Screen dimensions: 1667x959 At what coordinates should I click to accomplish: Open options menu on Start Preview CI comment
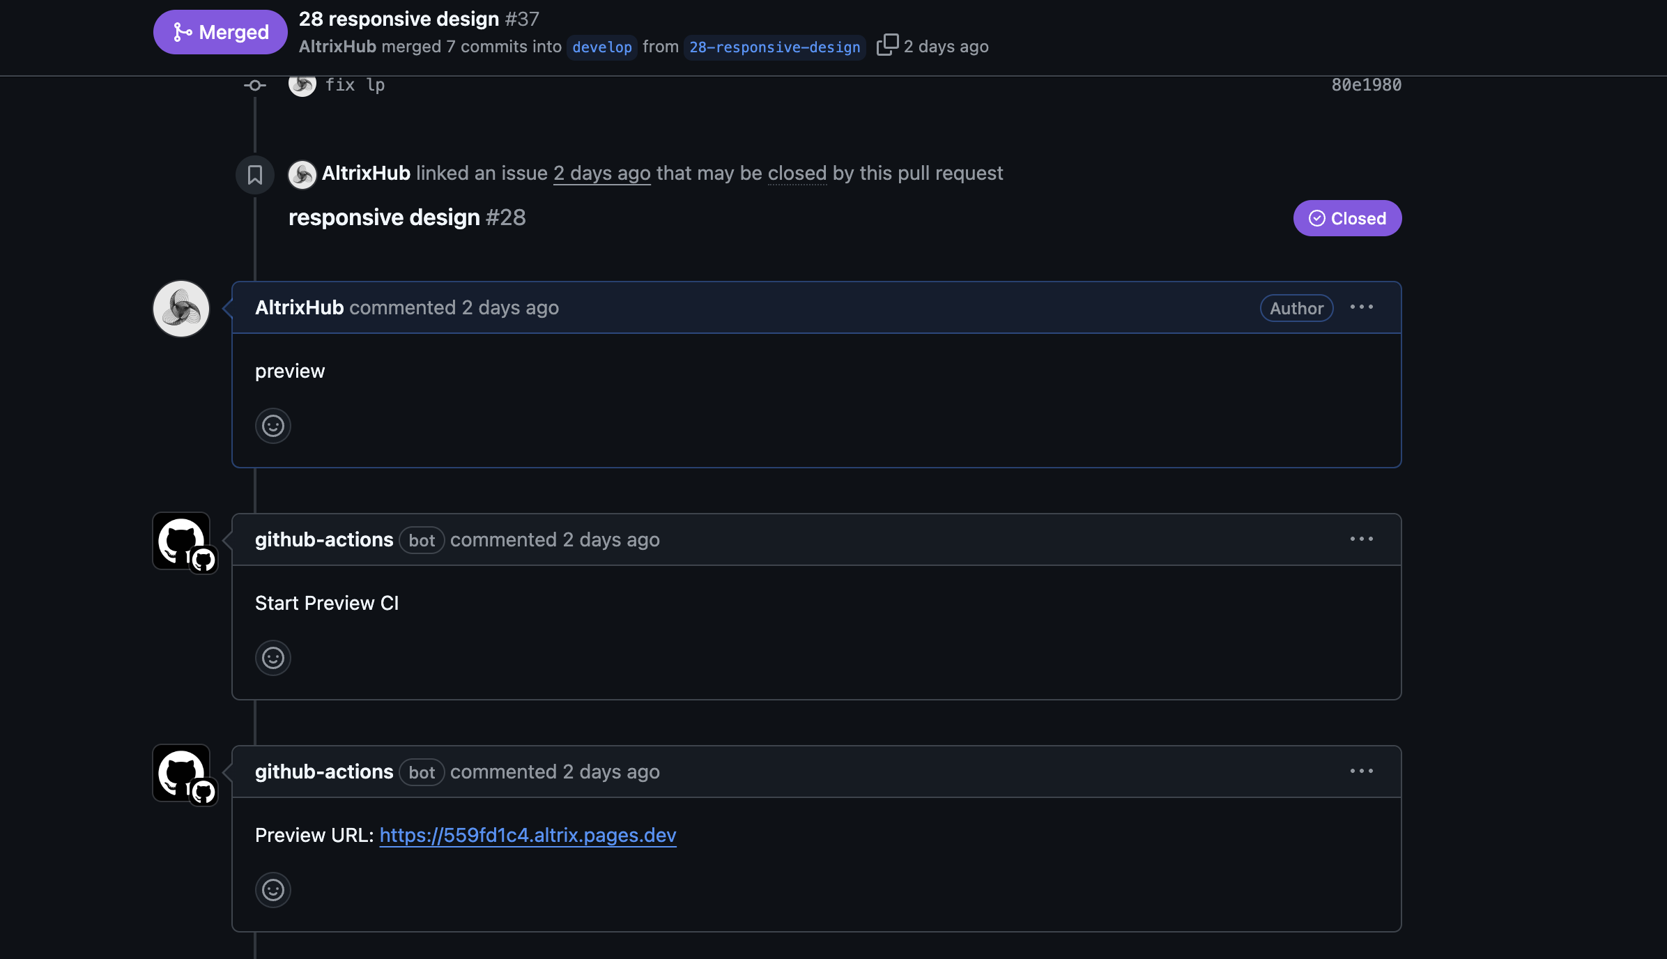pos(1361,539)
